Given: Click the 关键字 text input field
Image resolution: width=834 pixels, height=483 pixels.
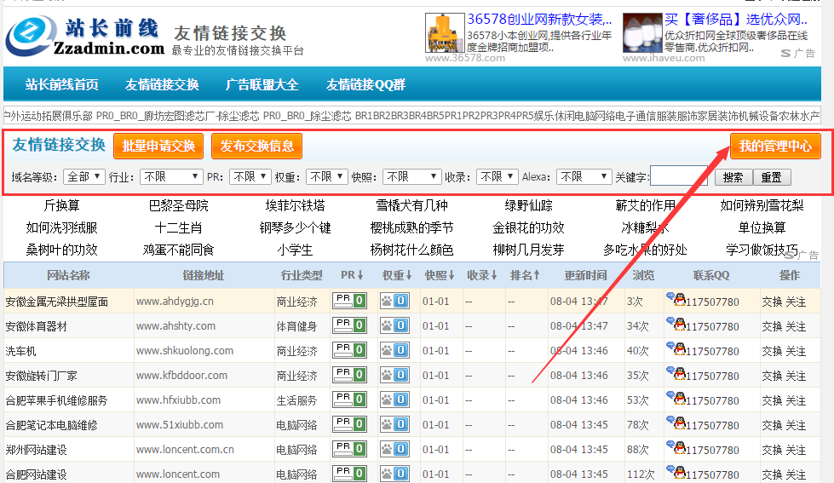Looking at the screenshot, I should (x=678, y=176).
